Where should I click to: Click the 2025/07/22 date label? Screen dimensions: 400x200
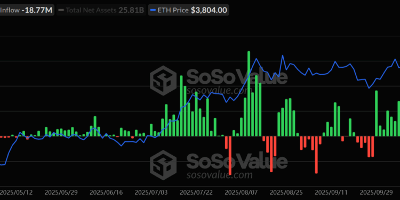coord(196,193)
